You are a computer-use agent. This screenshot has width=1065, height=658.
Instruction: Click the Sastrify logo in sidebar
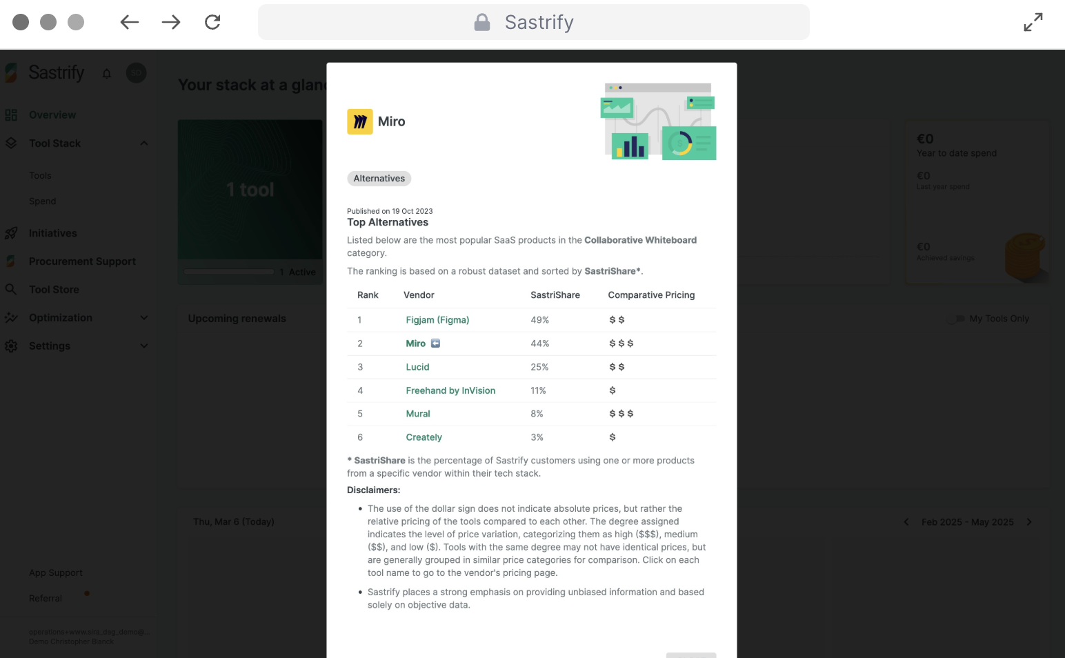pyautogui.click(x=46, y=72)
